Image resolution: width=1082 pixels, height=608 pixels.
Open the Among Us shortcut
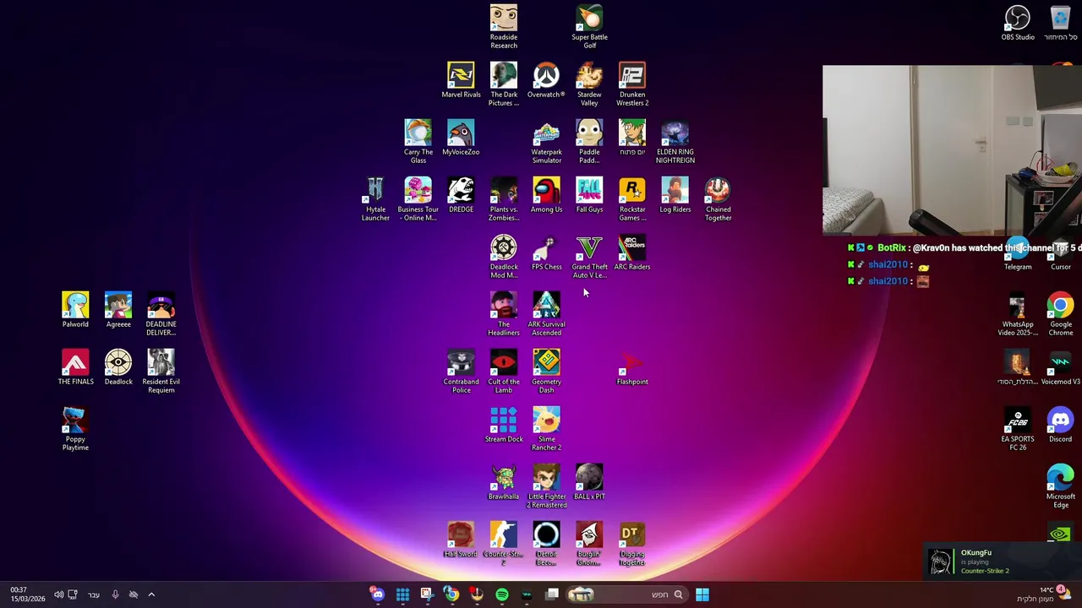coord(546,195)
